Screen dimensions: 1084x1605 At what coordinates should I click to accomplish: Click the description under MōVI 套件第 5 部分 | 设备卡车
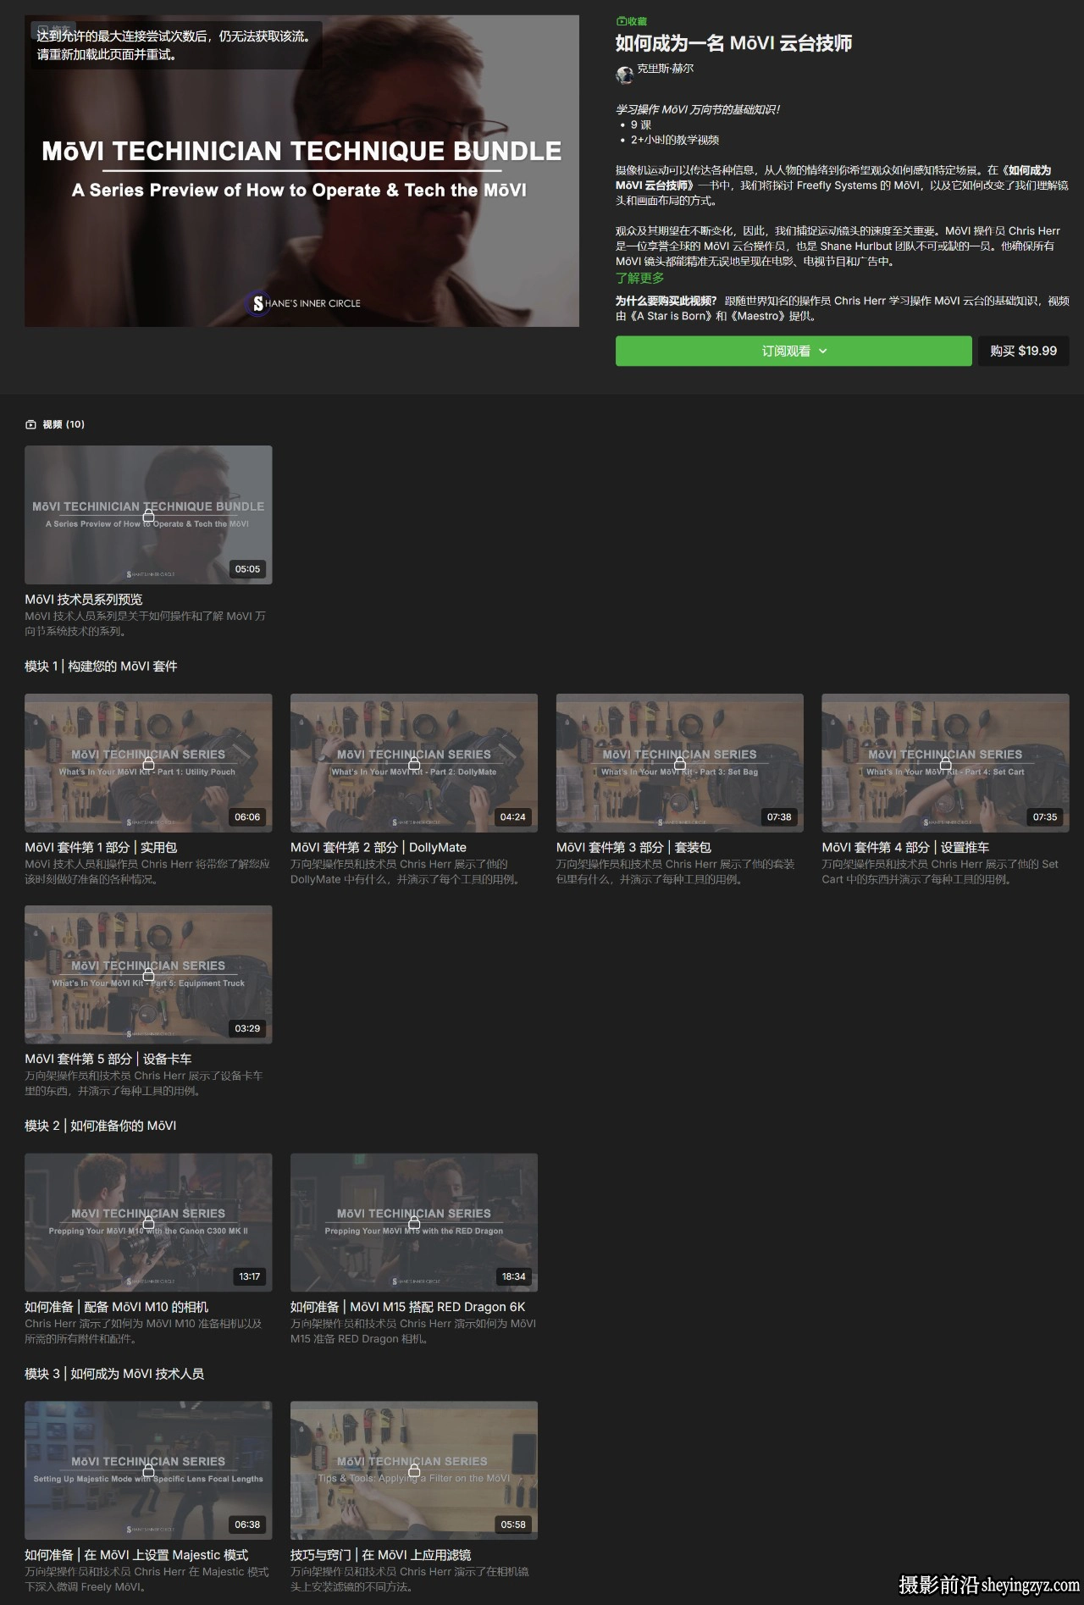pyautogui.click(x=144, y=1084)
